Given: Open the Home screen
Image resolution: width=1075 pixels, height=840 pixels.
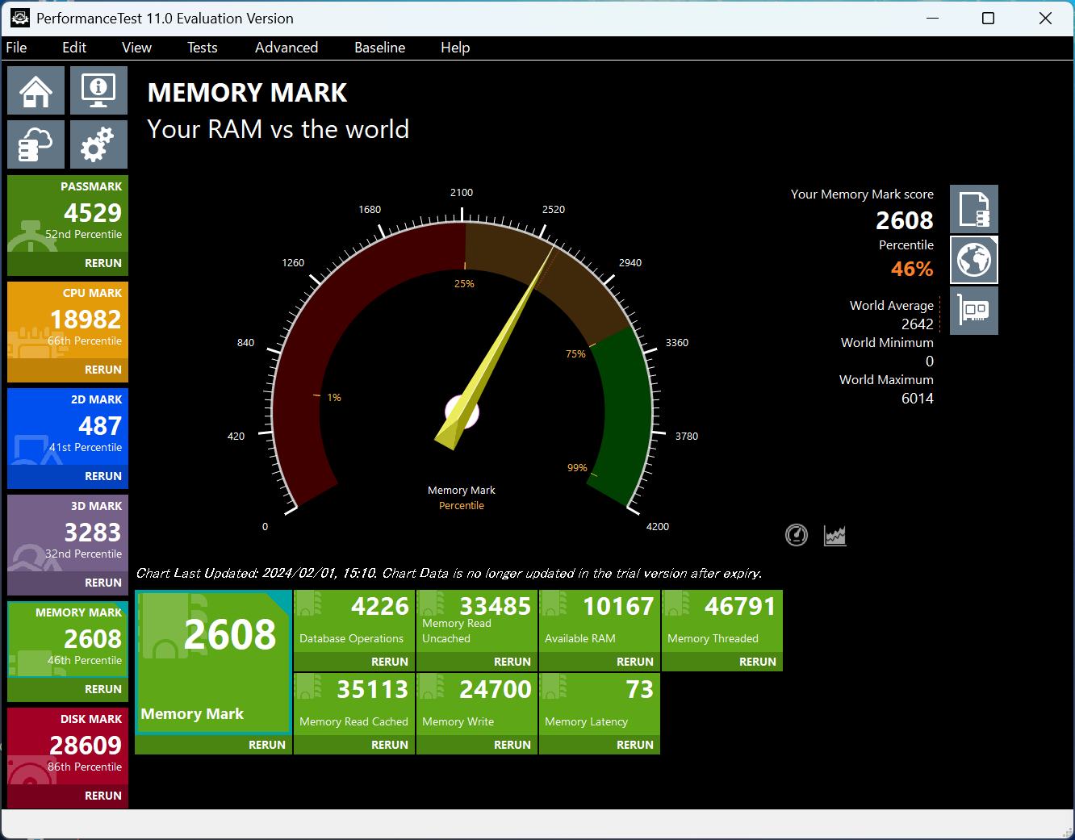Looking at the screenshot, I should 36,90.
